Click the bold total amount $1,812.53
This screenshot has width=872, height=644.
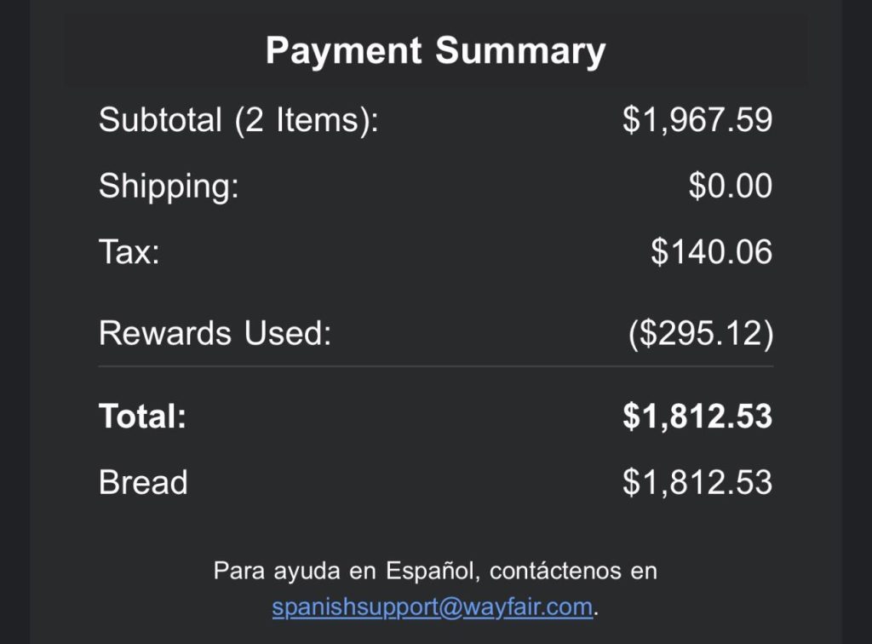697,417
